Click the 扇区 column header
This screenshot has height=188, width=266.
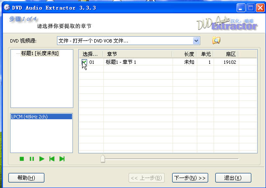pos(226,54)
